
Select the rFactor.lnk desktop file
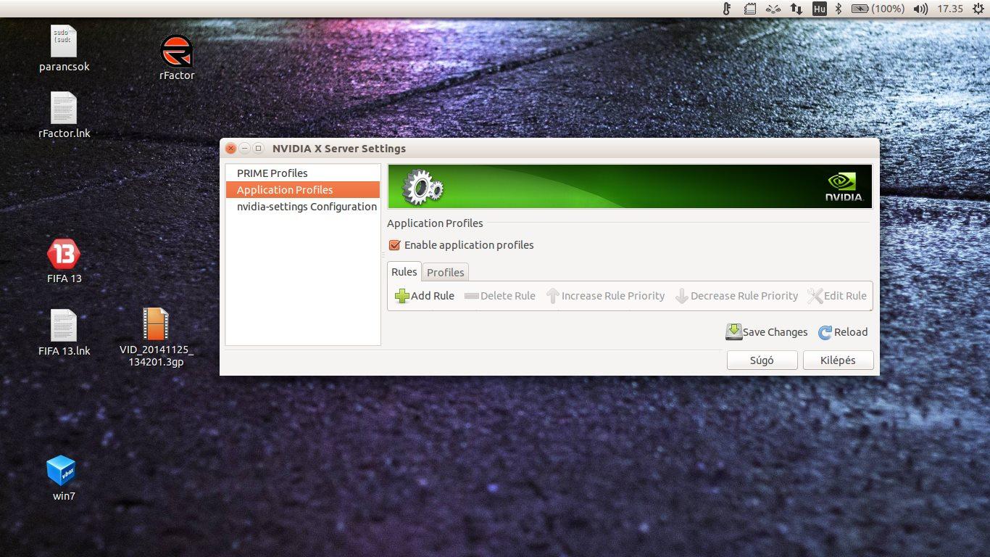click(x=65, y=115)
